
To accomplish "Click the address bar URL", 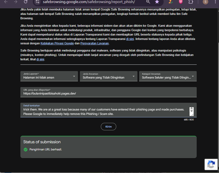I will click(89, 2).
